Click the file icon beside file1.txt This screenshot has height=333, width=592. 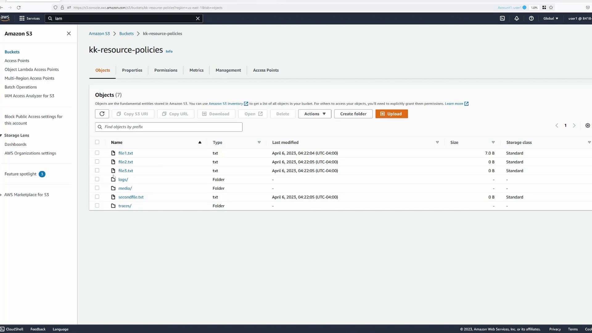point(113,153)
